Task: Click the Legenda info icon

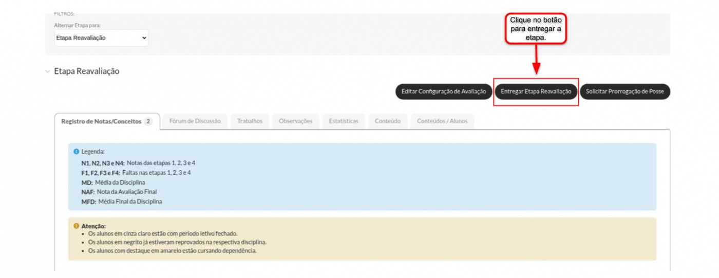Action: 77,152
